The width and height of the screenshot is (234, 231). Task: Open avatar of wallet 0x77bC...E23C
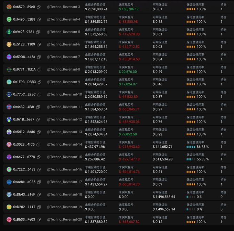tap(9, 94)
